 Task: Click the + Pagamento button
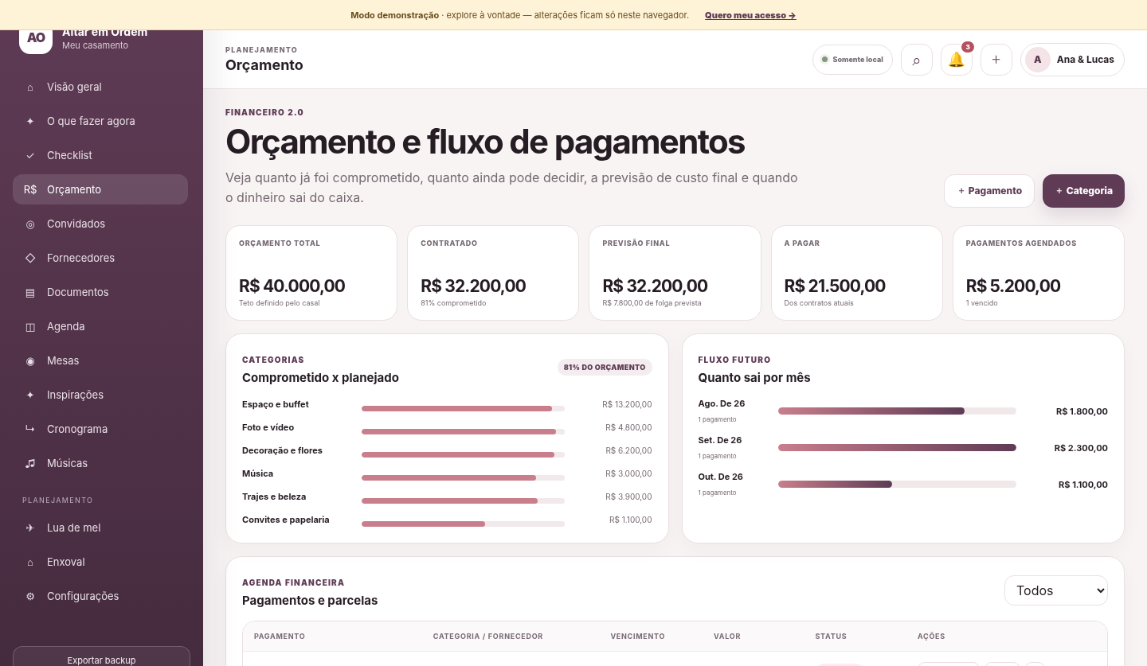click(989, 191)
